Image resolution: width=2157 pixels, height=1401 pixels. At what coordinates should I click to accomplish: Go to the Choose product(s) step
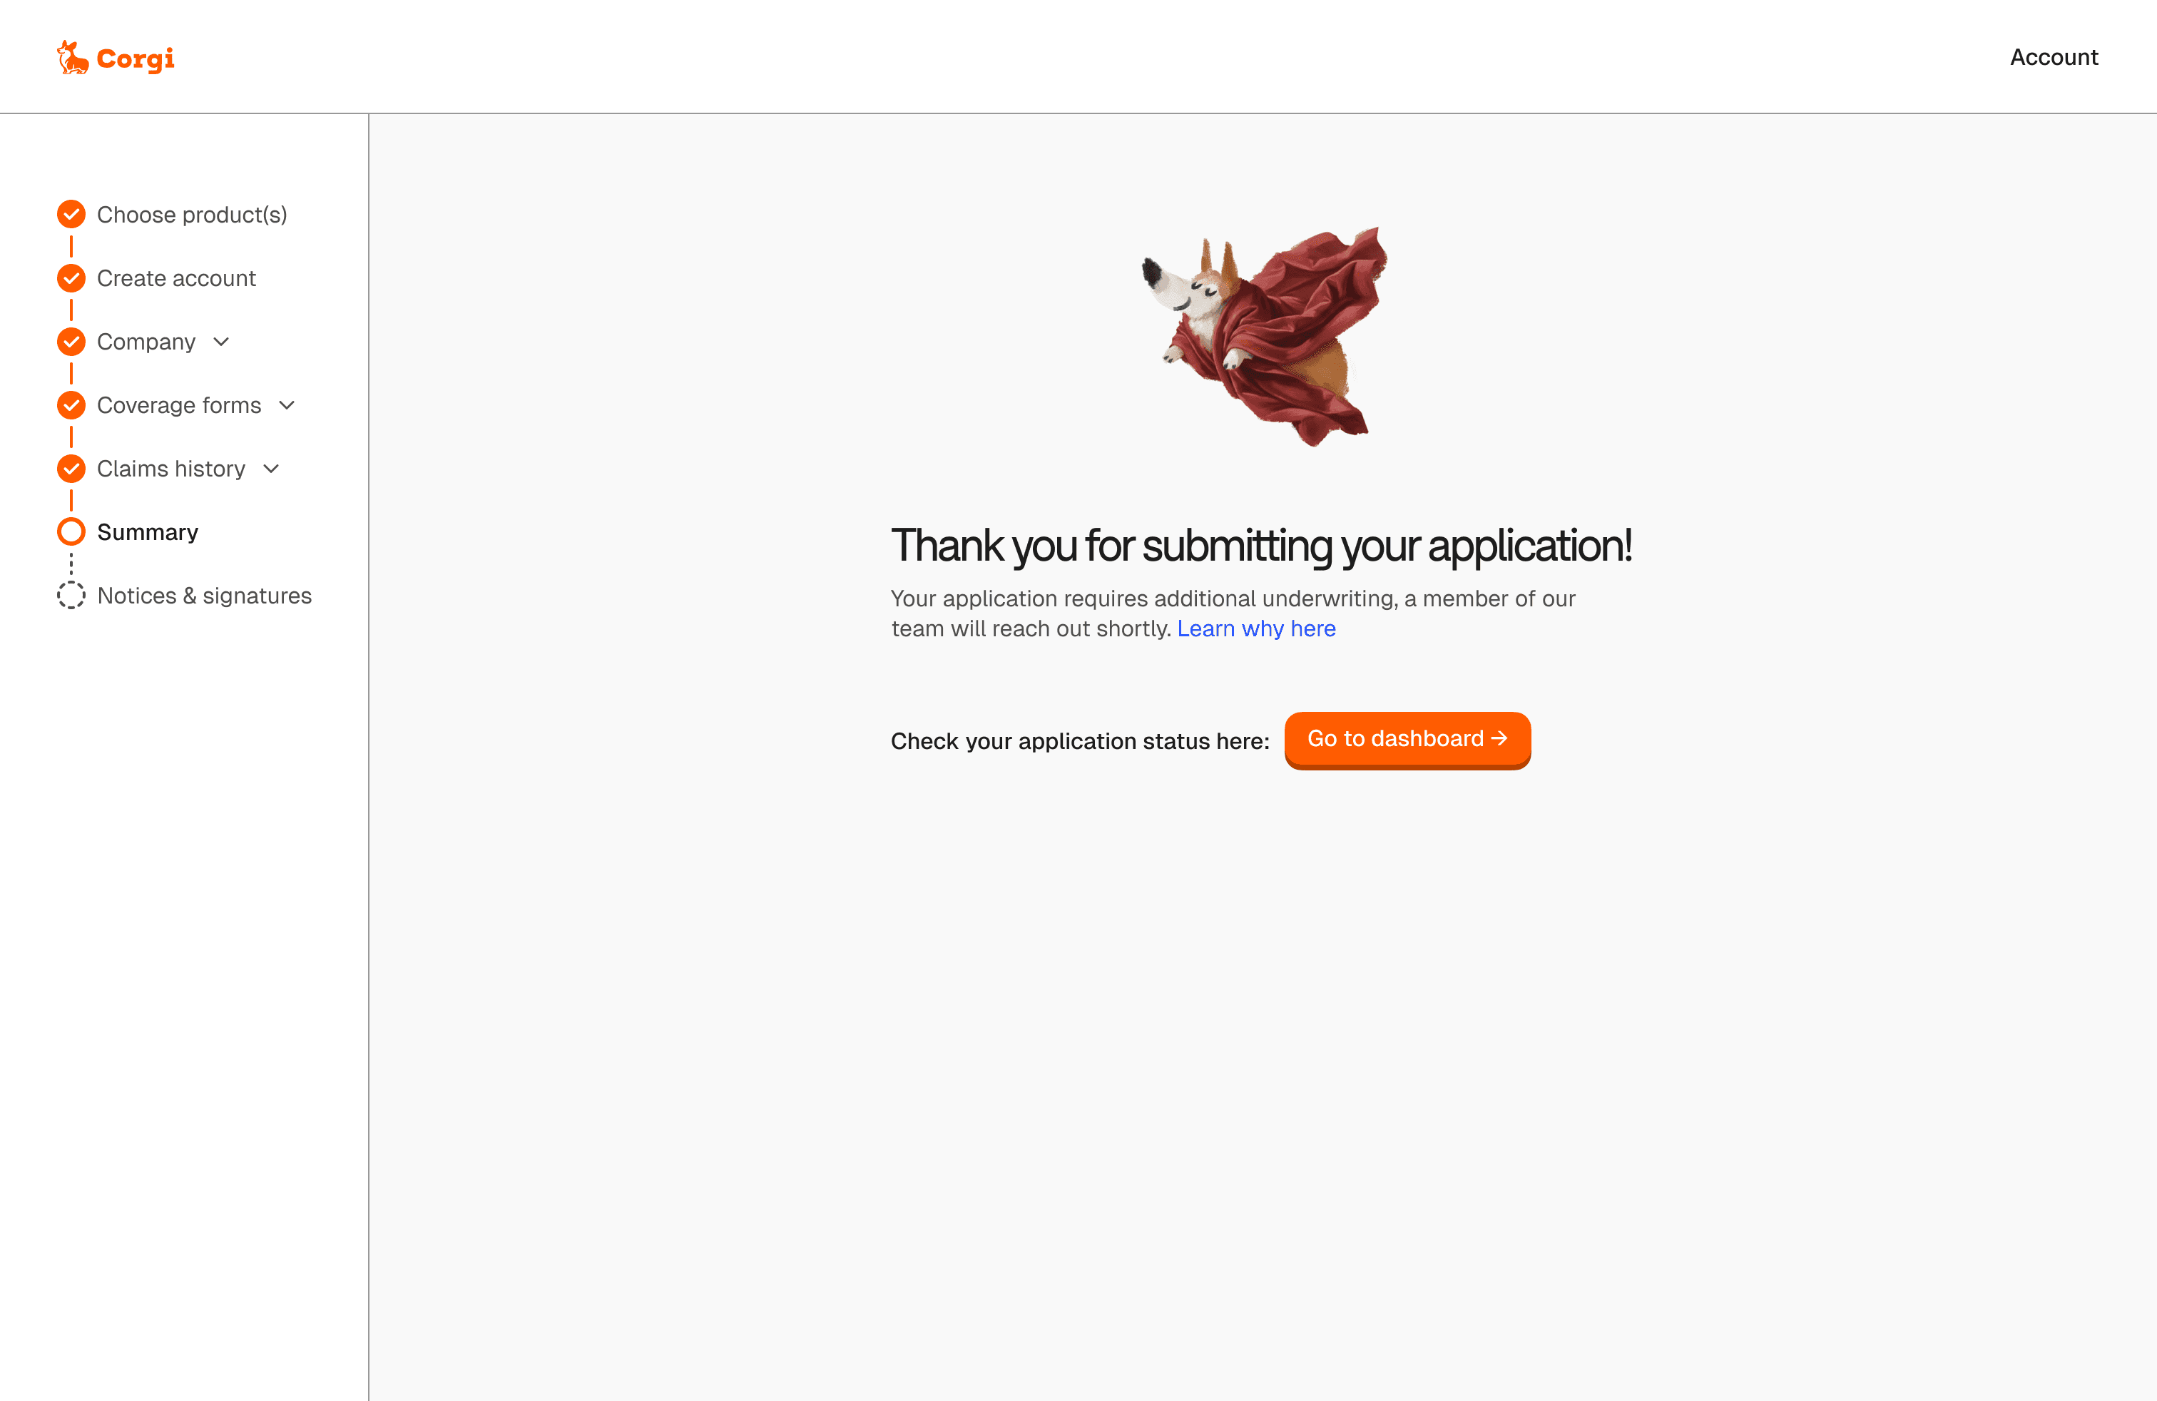[x=192, y=215]
